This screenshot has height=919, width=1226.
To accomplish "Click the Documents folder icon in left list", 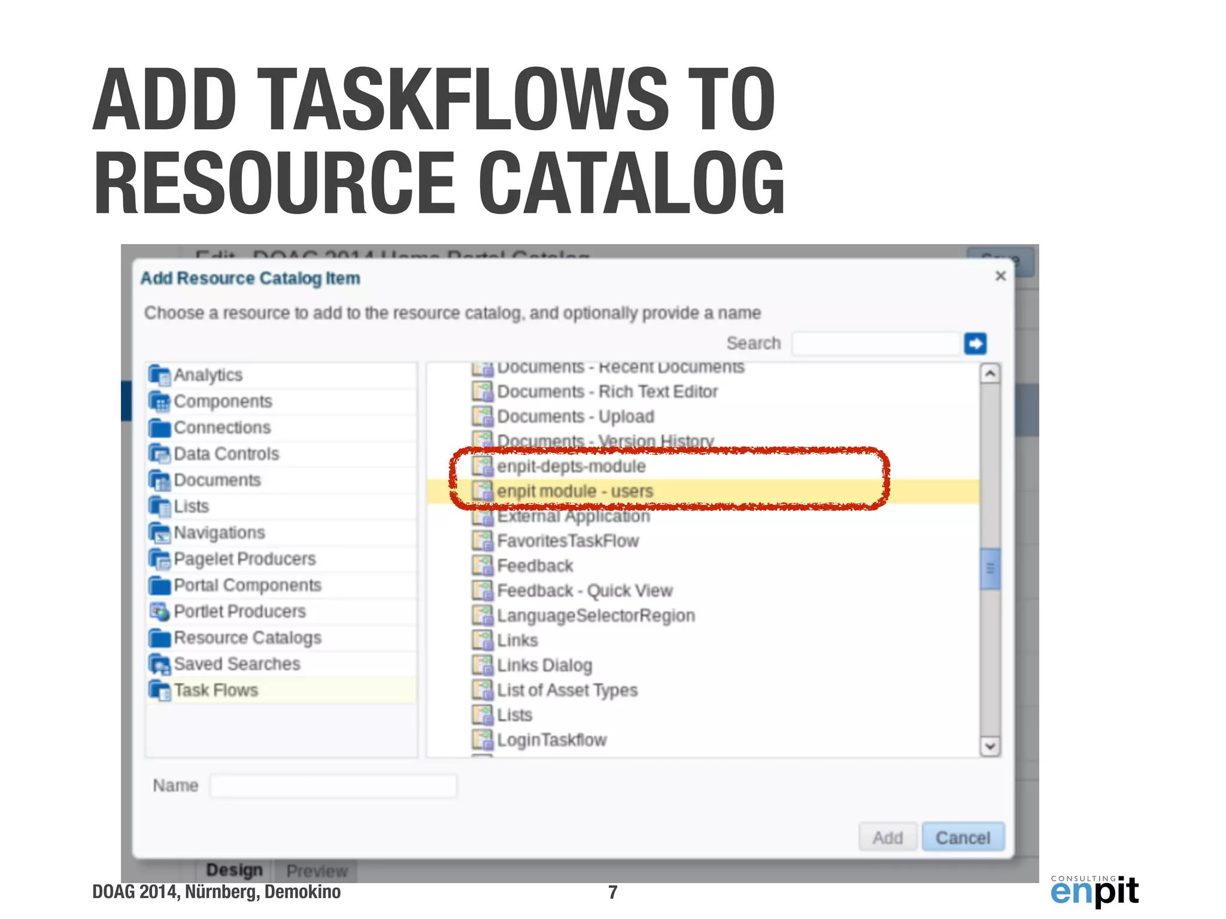I will pos(159,480).
